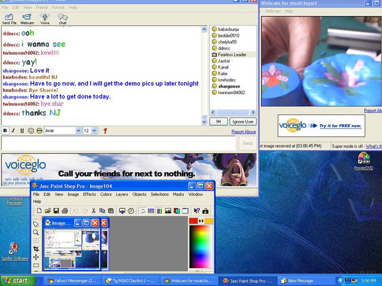Click Open file icon in Paint Shop Pro

click(48, 210)
